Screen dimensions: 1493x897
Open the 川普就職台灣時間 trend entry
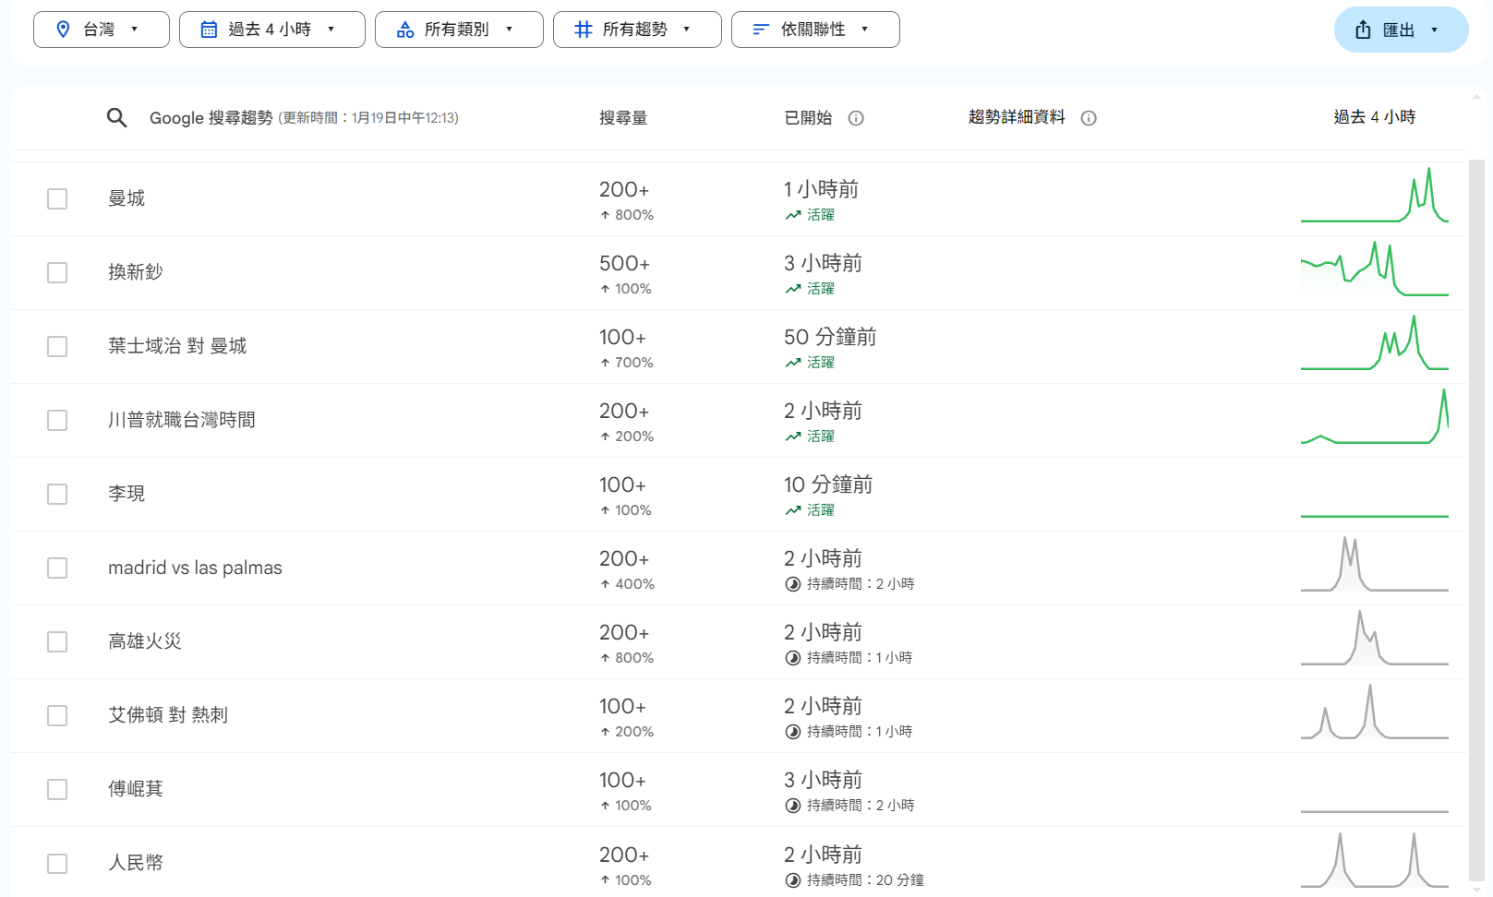(x=182, y=420)
